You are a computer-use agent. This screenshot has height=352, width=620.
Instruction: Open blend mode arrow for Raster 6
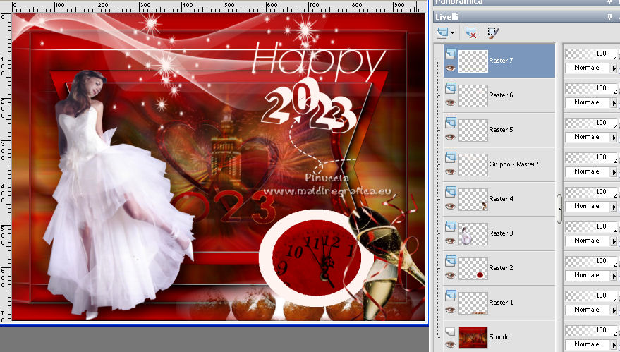614,103
